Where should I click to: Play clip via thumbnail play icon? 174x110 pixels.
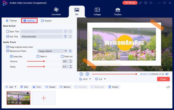pyautogui.click(x=9, y=102)
